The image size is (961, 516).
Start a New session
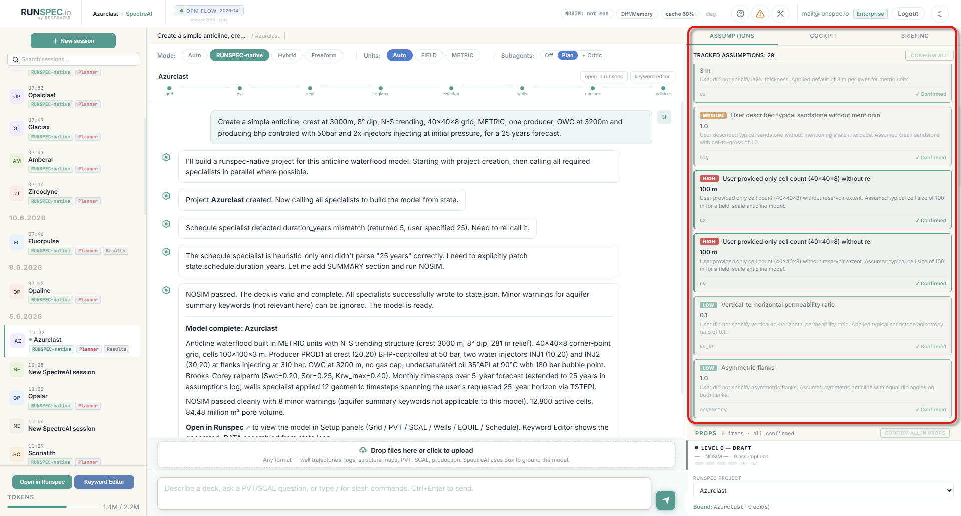(x=73, y=41)
